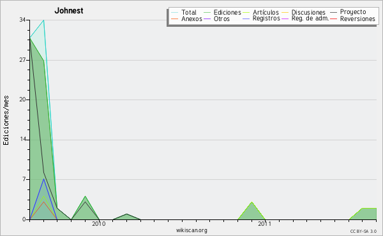Click the y-axis value "20"
The image size is (383, 236).
tap(23, 100)
